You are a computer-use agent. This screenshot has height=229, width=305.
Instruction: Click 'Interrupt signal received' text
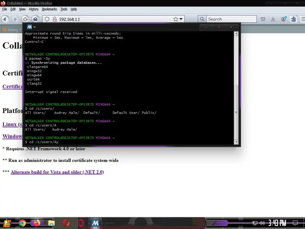51,92
